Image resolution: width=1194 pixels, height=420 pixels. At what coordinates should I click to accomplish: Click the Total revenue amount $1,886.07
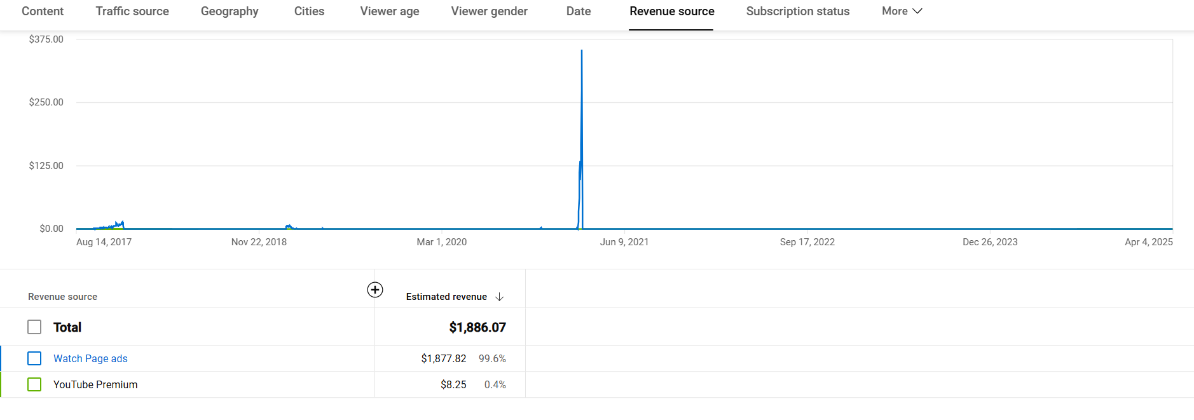tap(477, 327)
